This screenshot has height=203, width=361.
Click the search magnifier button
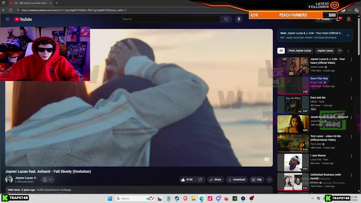226,19
